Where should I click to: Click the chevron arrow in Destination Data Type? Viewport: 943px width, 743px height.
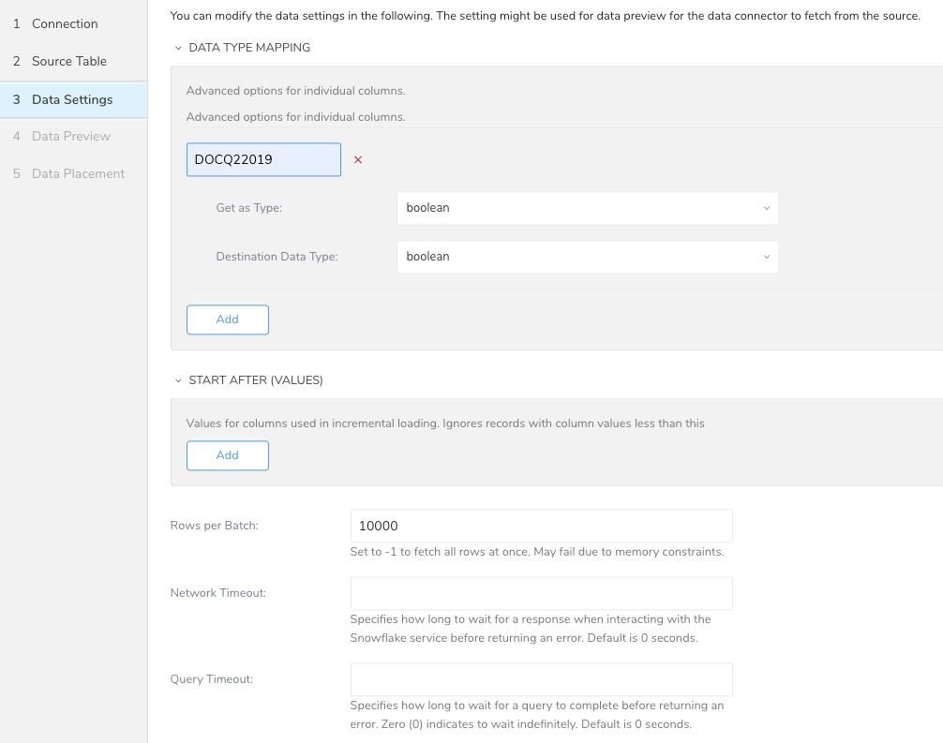point(766,257)
